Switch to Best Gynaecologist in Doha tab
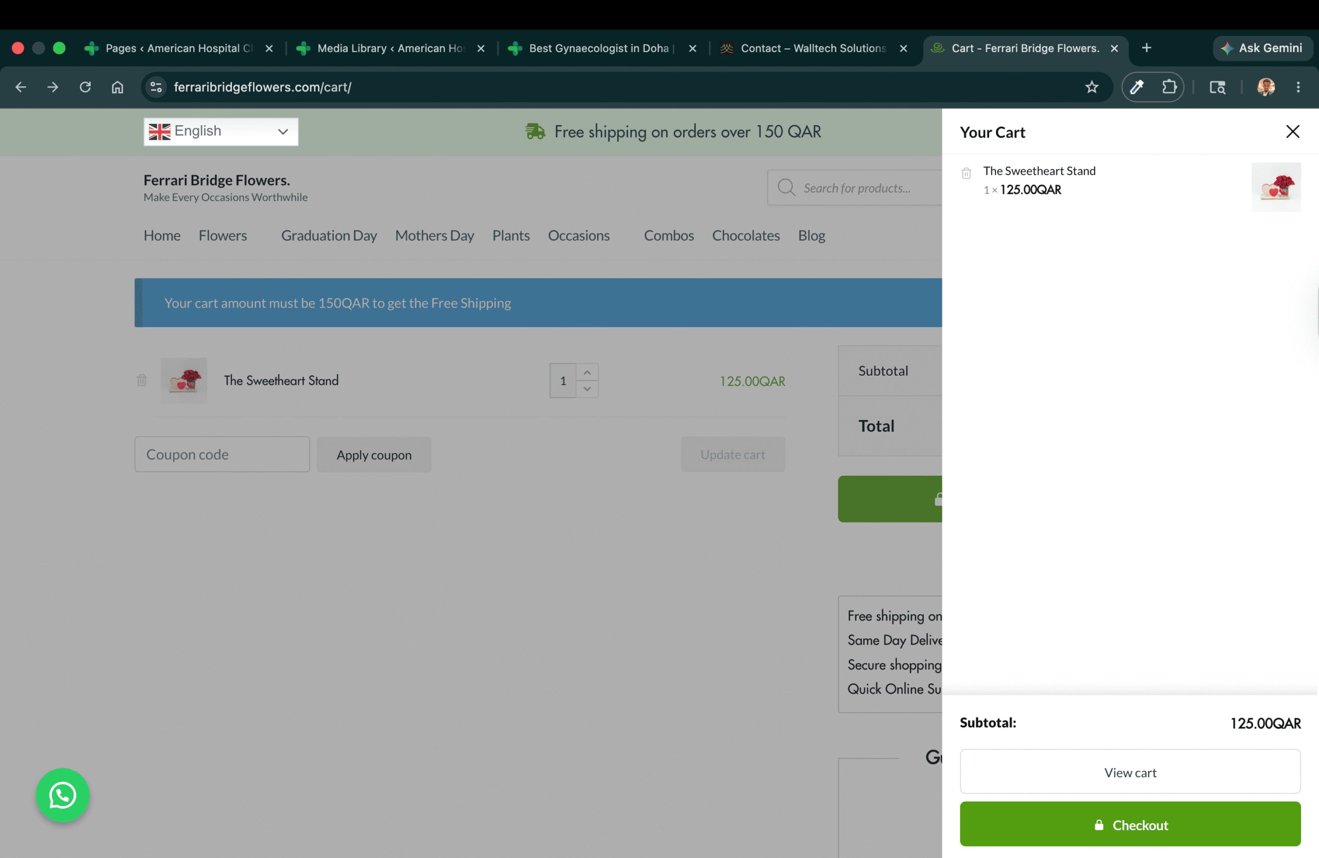Viewport: 1319px width, 858px height. click(602, 48)
